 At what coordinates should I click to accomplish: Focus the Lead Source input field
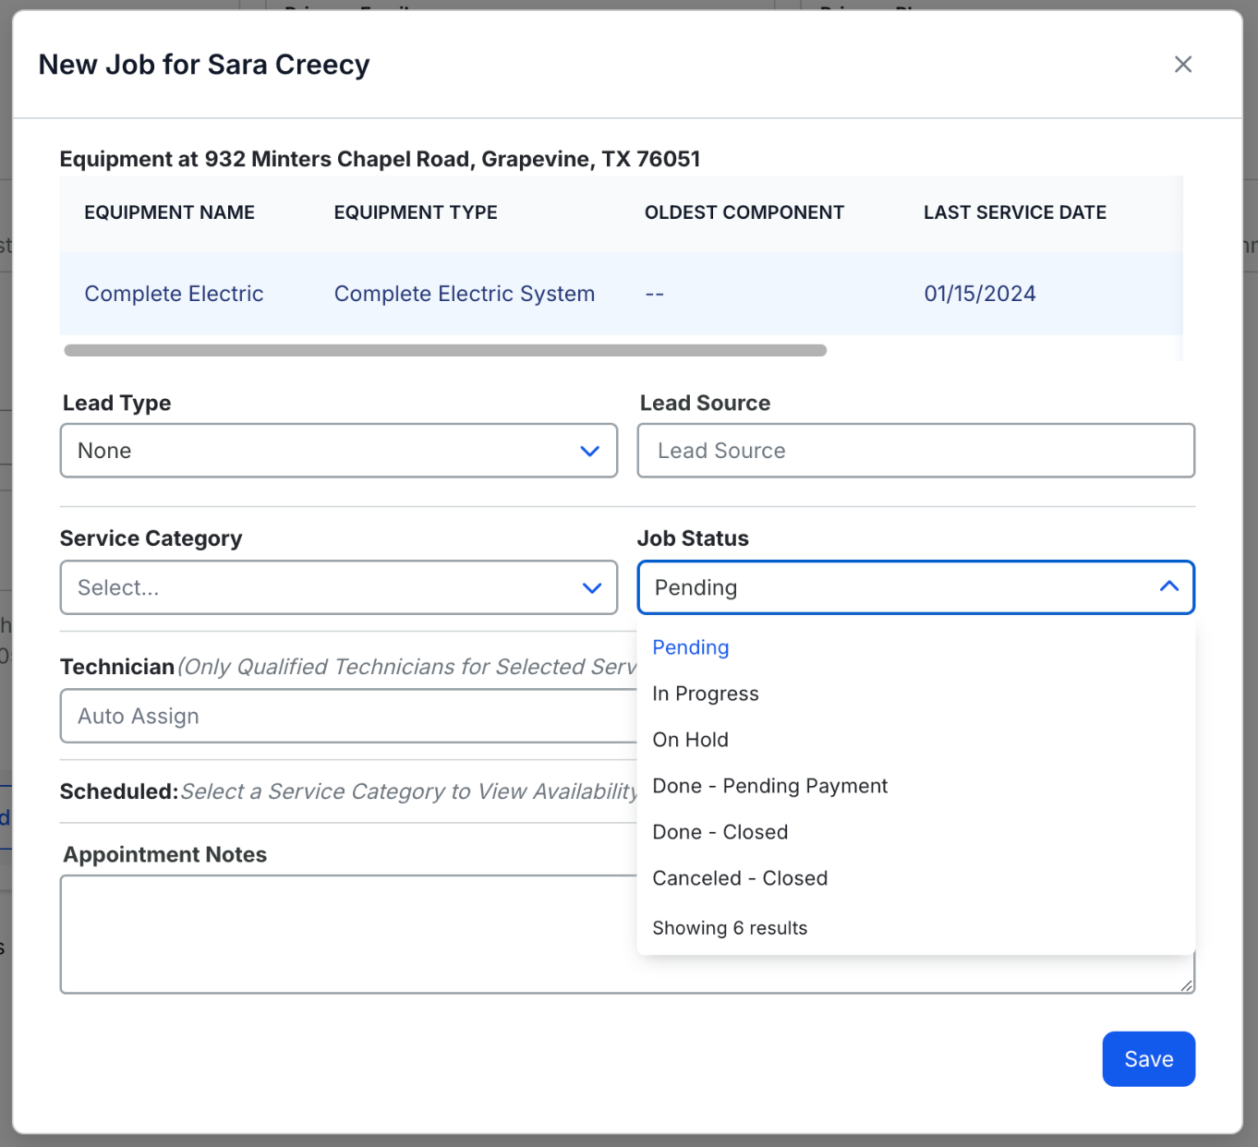(915, 451)
